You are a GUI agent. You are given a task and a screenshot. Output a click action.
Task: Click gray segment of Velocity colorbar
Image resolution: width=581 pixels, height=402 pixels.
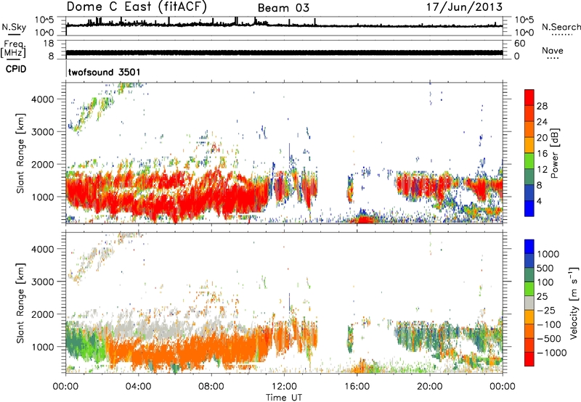529,303
